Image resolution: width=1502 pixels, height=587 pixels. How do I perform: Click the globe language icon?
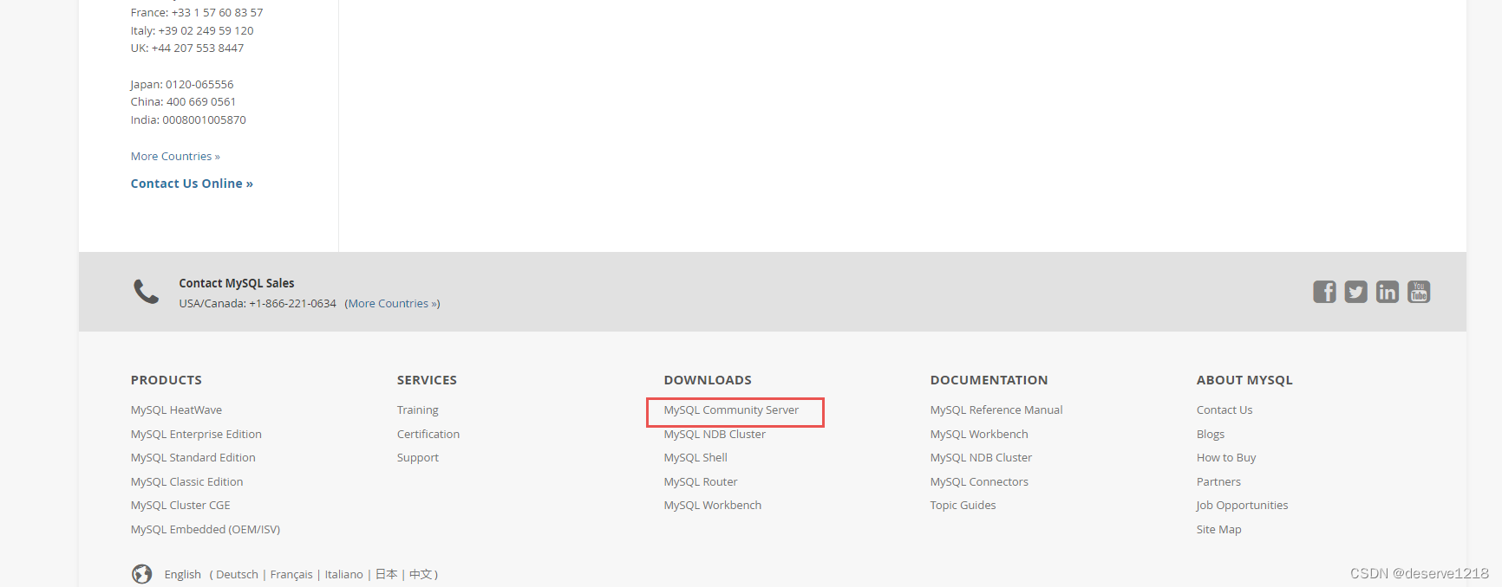click(141, 574)
